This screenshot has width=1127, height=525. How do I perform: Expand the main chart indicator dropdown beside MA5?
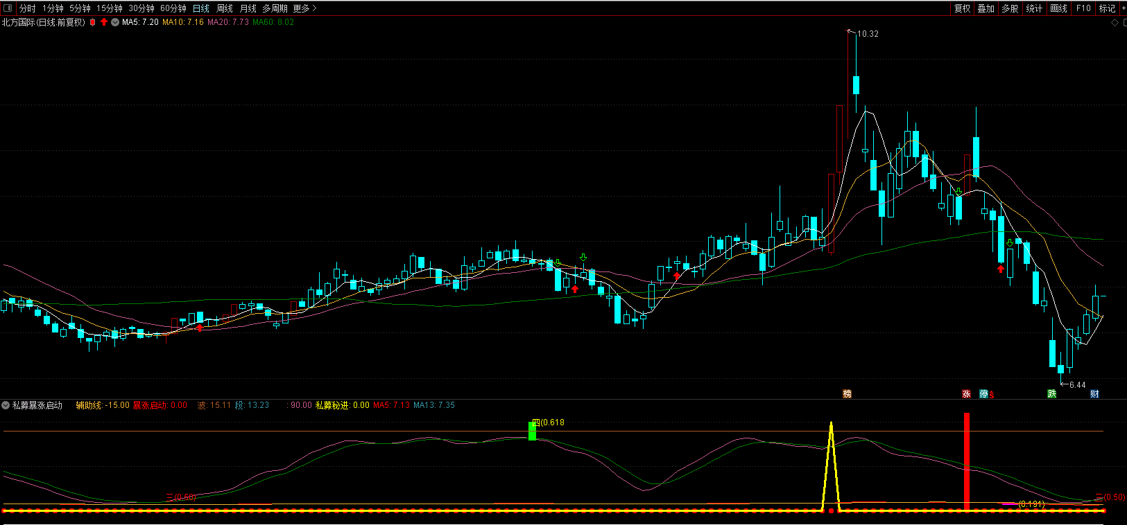coord(115,22)
